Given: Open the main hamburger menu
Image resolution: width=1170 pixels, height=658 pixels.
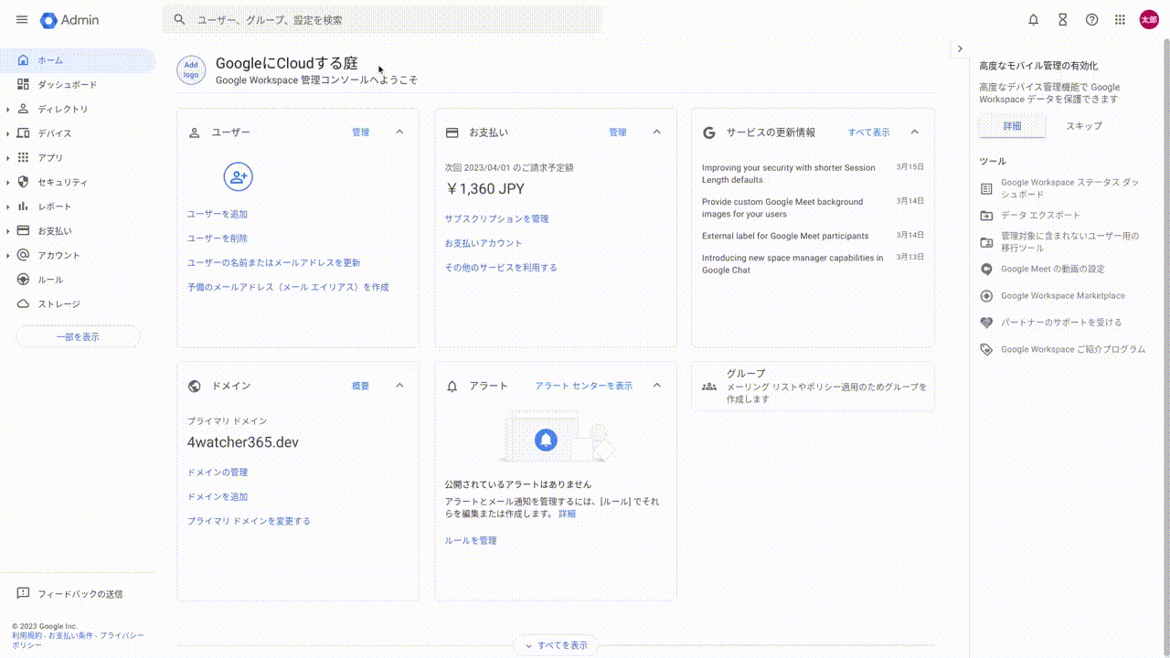Looking at the screenshot, I should (x=22, y=19).
